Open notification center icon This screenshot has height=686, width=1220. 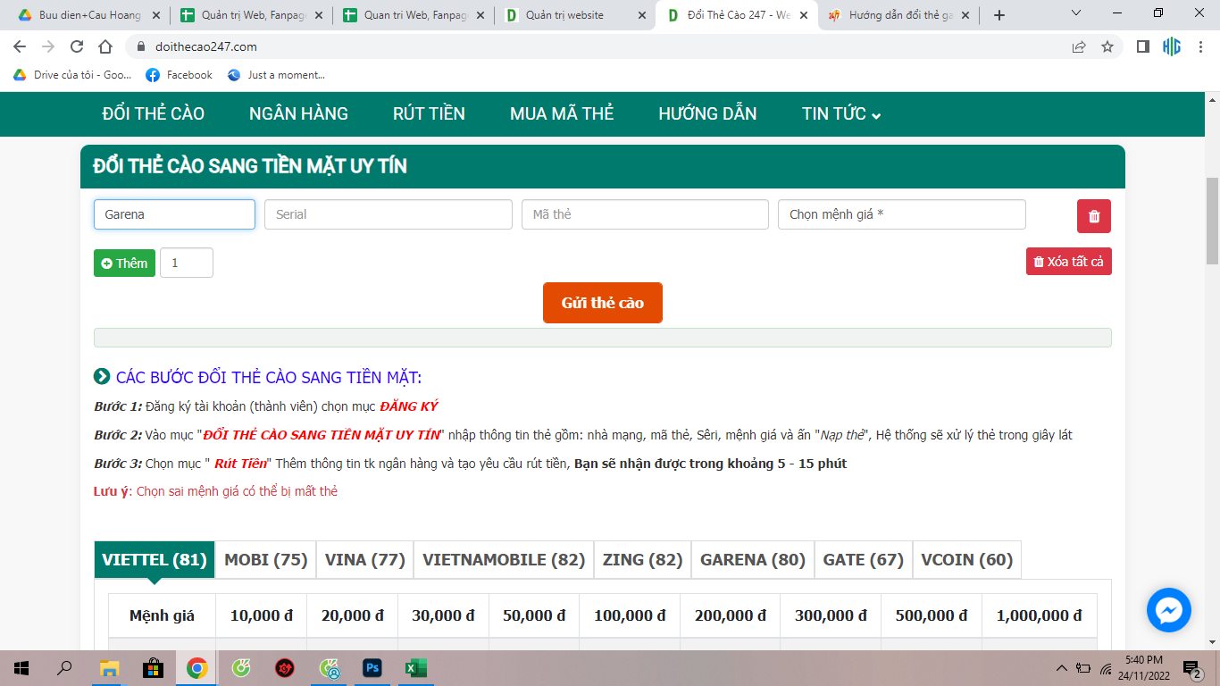point(1191,667)
